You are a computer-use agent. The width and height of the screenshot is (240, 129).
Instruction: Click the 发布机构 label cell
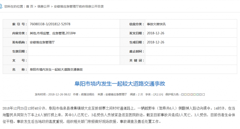pyautogui.click(x=15, y=42)
